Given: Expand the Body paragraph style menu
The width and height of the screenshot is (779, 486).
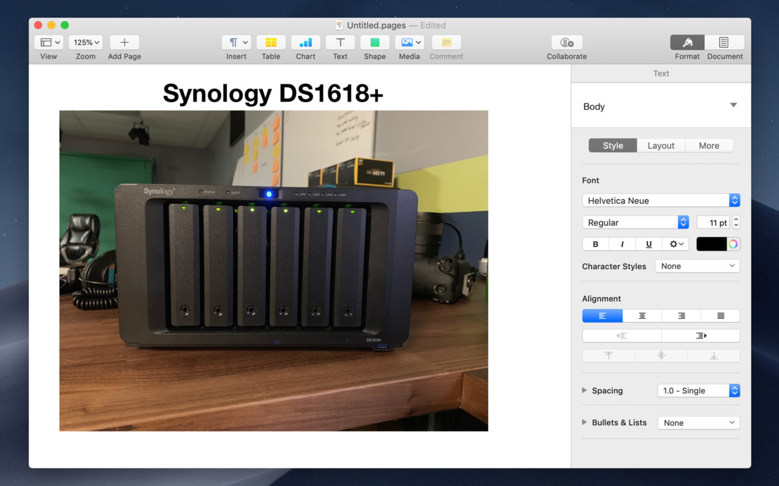Looking at the screenshot, I should [x=733, y=106].
